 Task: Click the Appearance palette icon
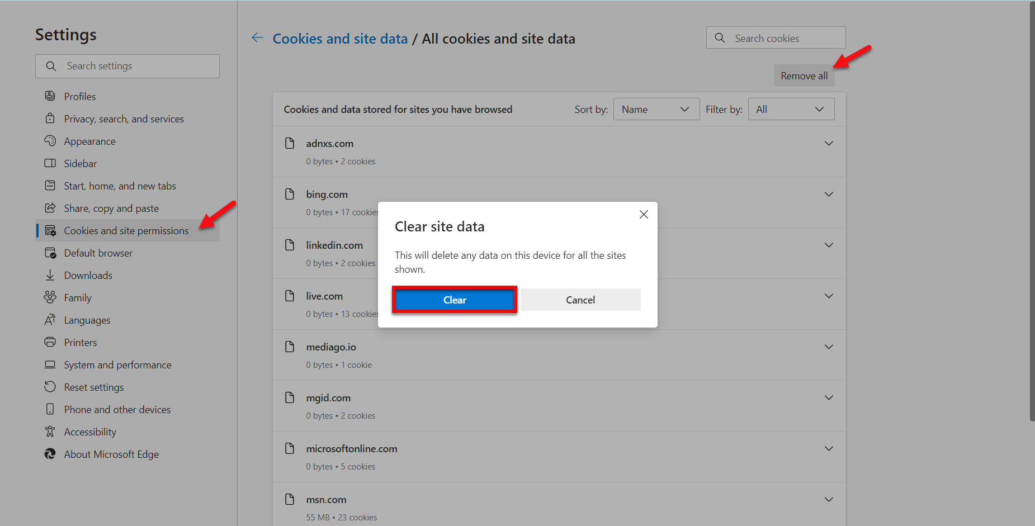[x=50, y=141]
